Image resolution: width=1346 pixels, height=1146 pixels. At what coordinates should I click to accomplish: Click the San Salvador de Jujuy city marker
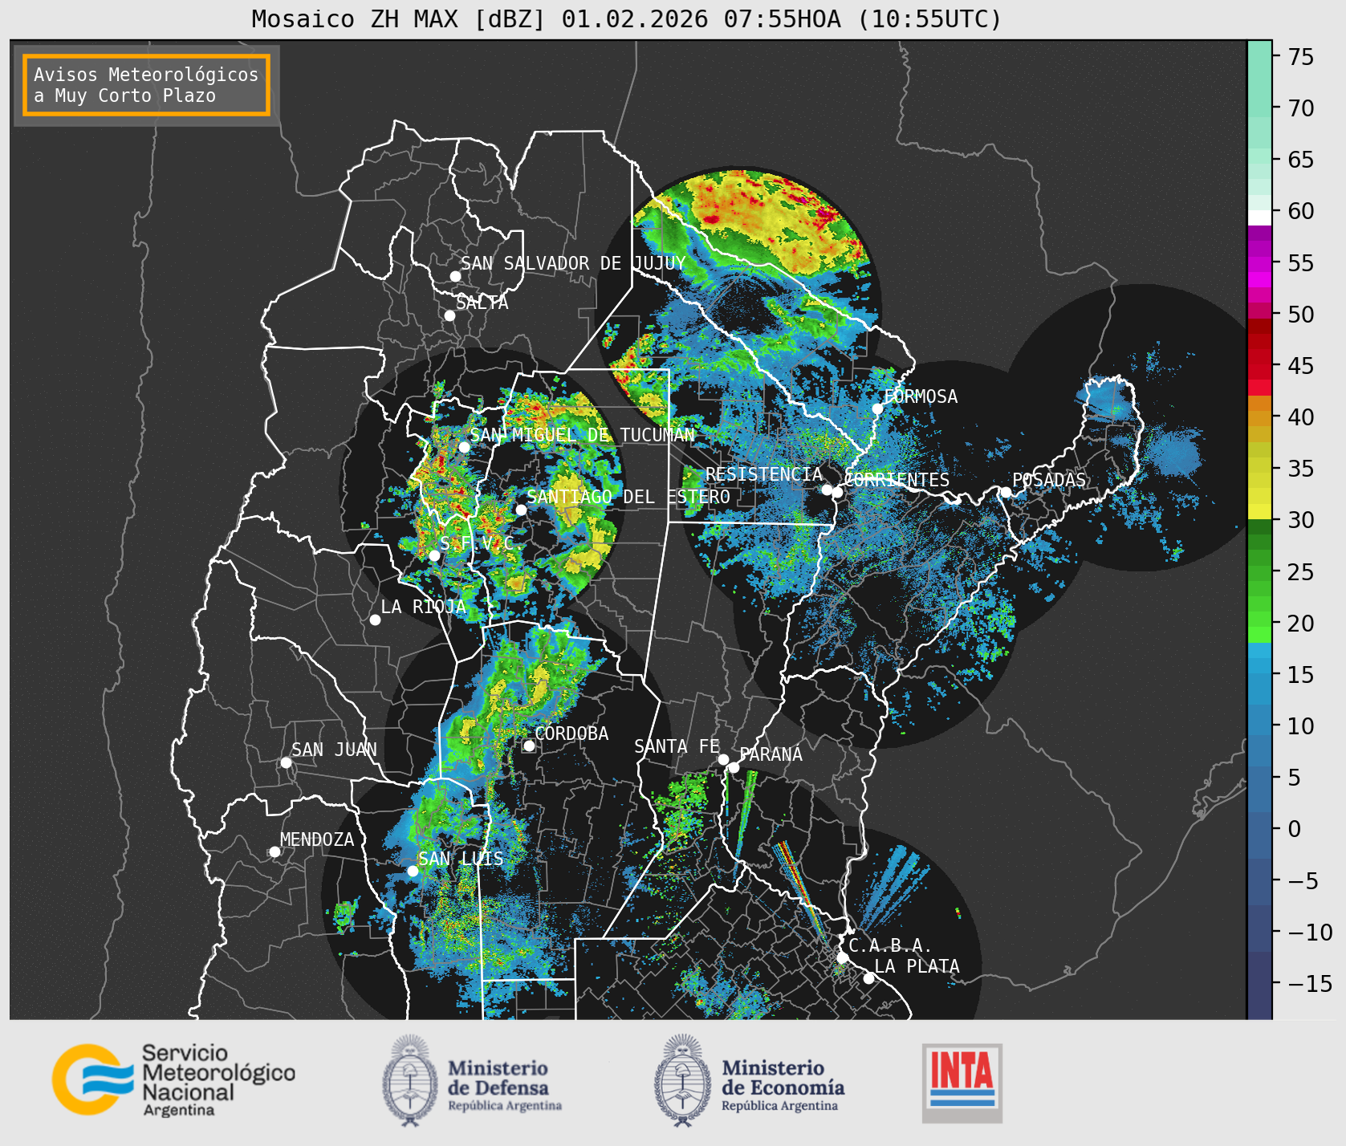tap(455, 276)
